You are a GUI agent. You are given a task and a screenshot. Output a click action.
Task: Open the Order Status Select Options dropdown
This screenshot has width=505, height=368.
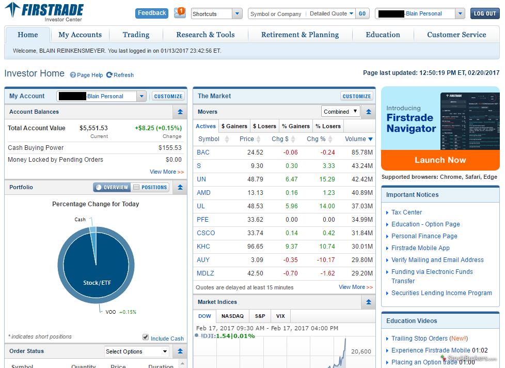tap(137, 351)
